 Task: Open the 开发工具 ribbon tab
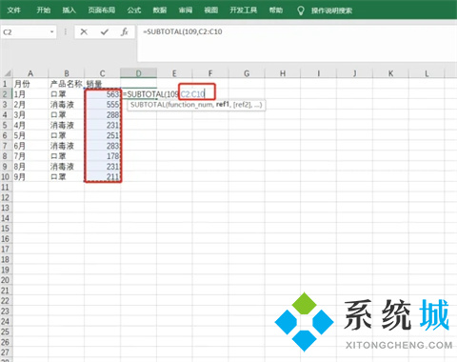click(x=244, y=10)
